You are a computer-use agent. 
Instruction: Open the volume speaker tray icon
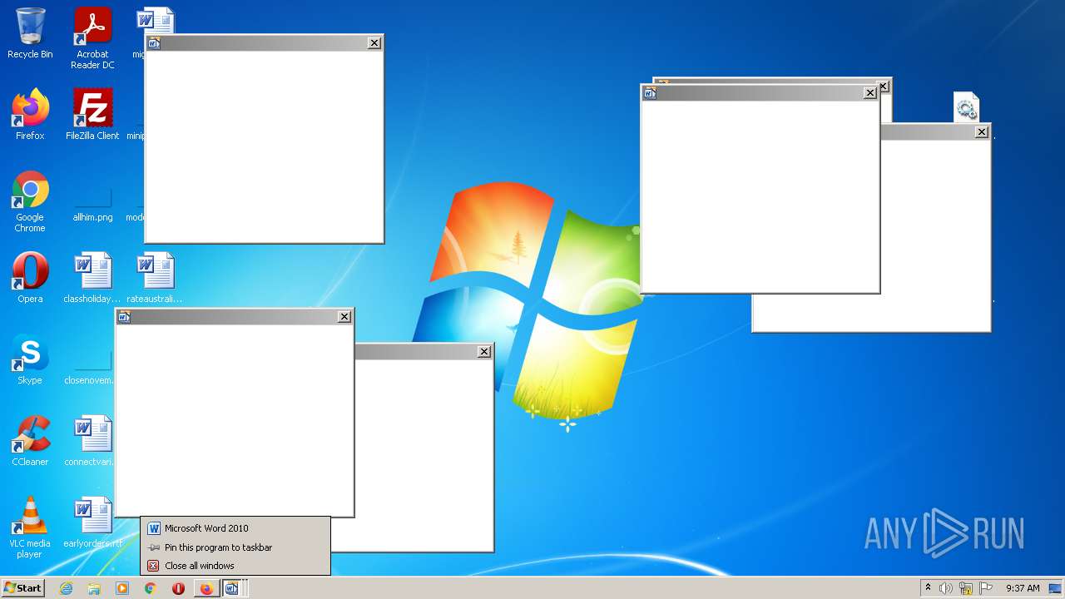click(x=946, y=588)
